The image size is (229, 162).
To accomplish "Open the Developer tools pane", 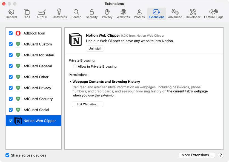I will tap(193, 14).
